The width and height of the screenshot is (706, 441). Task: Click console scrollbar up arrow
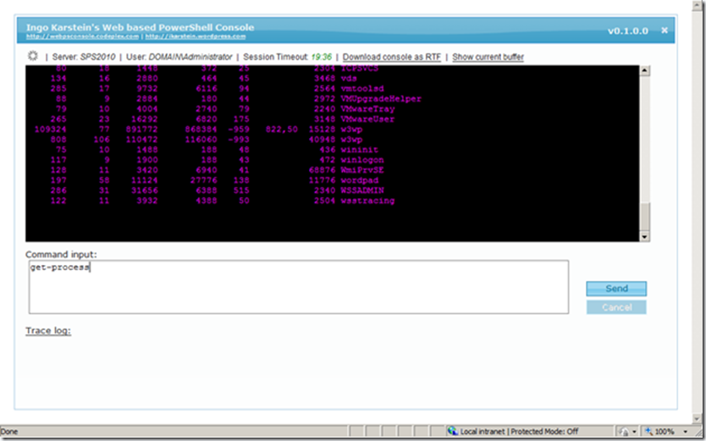point(645,70)
